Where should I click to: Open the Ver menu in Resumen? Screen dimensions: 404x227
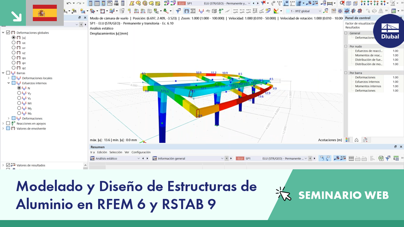pyautogui.click(x=127, y=153)
